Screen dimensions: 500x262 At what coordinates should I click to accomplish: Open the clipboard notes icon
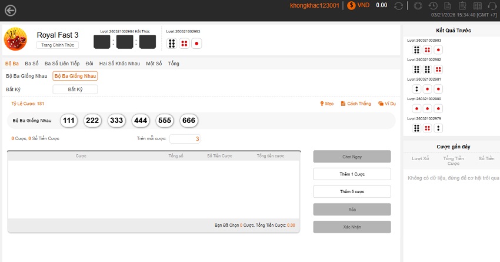tap(462, 6)
